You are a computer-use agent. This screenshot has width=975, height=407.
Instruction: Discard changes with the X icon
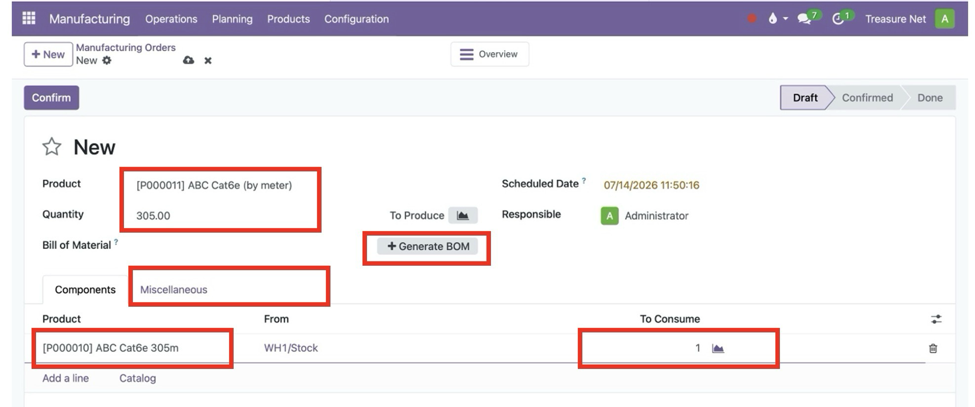tap(208, 60)
